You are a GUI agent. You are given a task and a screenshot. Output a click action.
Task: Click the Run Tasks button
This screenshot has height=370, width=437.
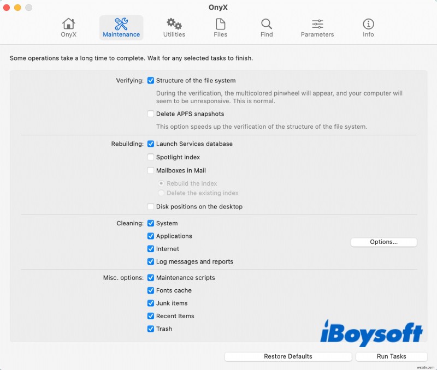coord(391,356)
